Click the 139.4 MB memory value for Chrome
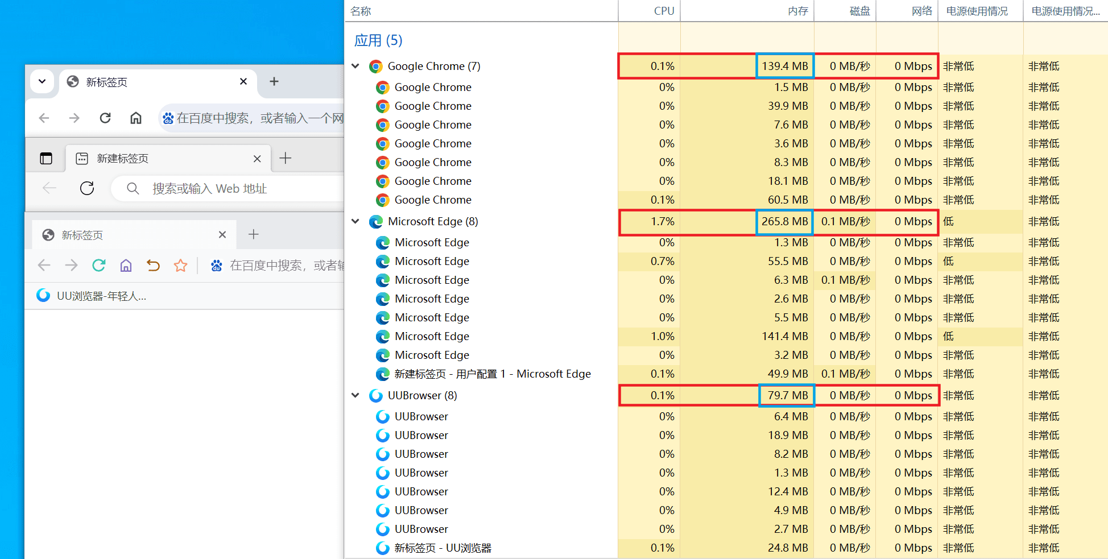The height and width of the screenshot is (559, 1108). (785, 66)
